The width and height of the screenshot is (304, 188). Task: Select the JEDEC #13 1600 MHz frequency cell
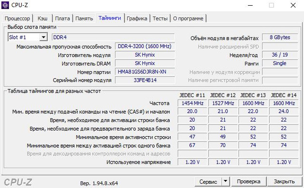[253, 103]
